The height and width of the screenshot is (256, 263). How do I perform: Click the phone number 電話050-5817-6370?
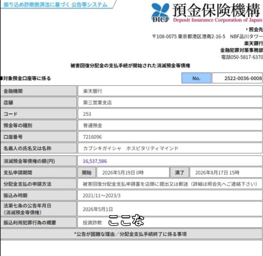pos(242,57)
